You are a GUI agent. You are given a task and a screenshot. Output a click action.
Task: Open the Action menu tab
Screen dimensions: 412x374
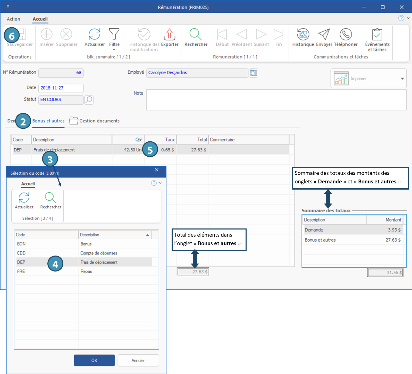click(13, 19)
